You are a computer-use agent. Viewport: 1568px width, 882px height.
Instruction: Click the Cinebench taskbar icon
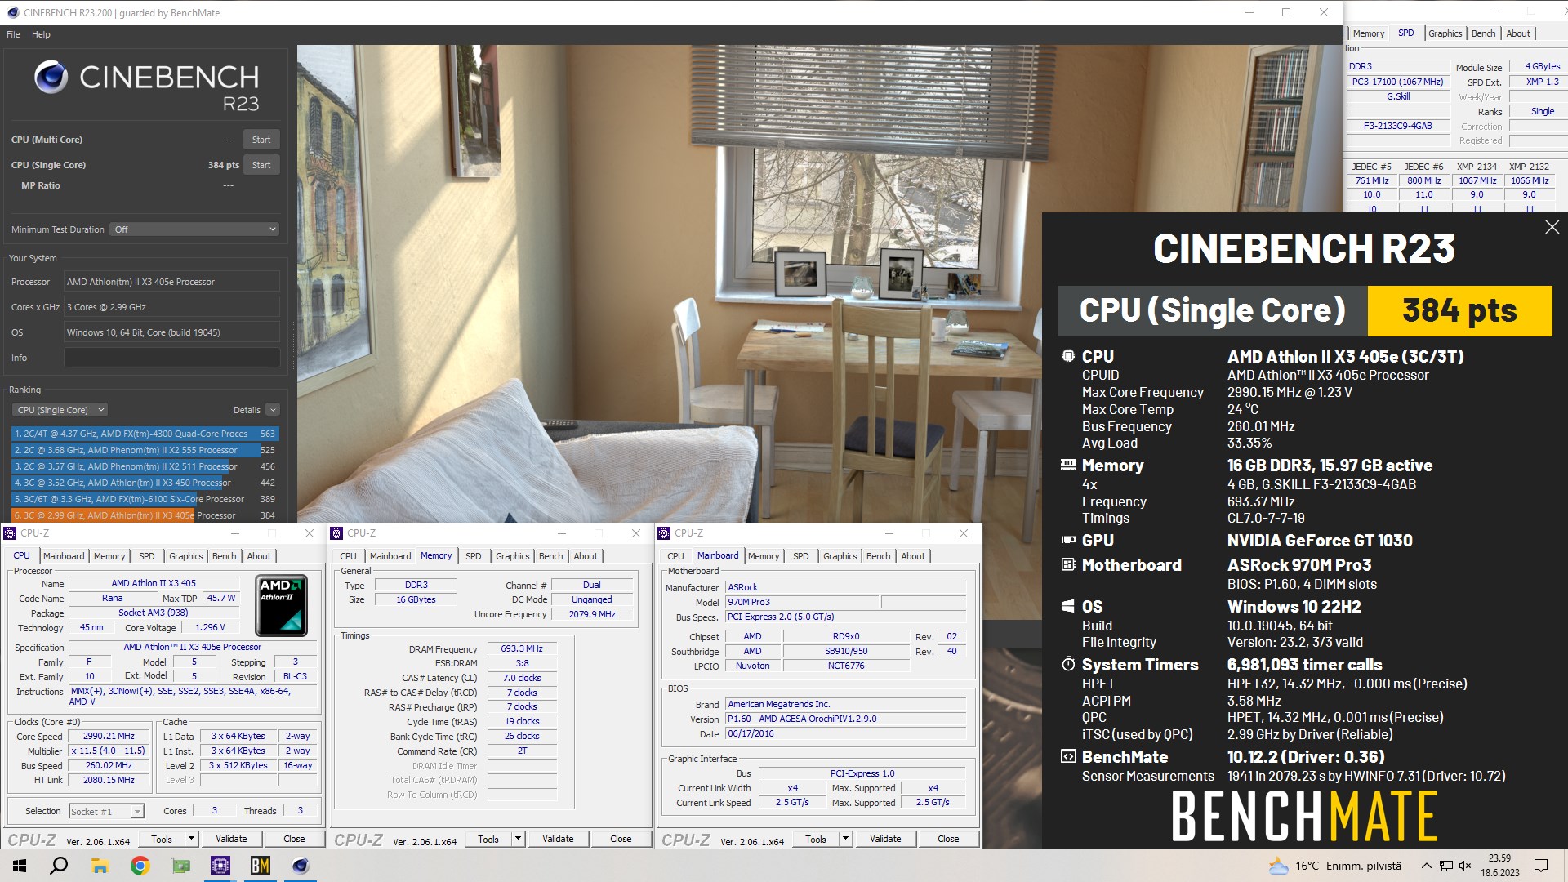pyautogui.click(x=301, y=866)
